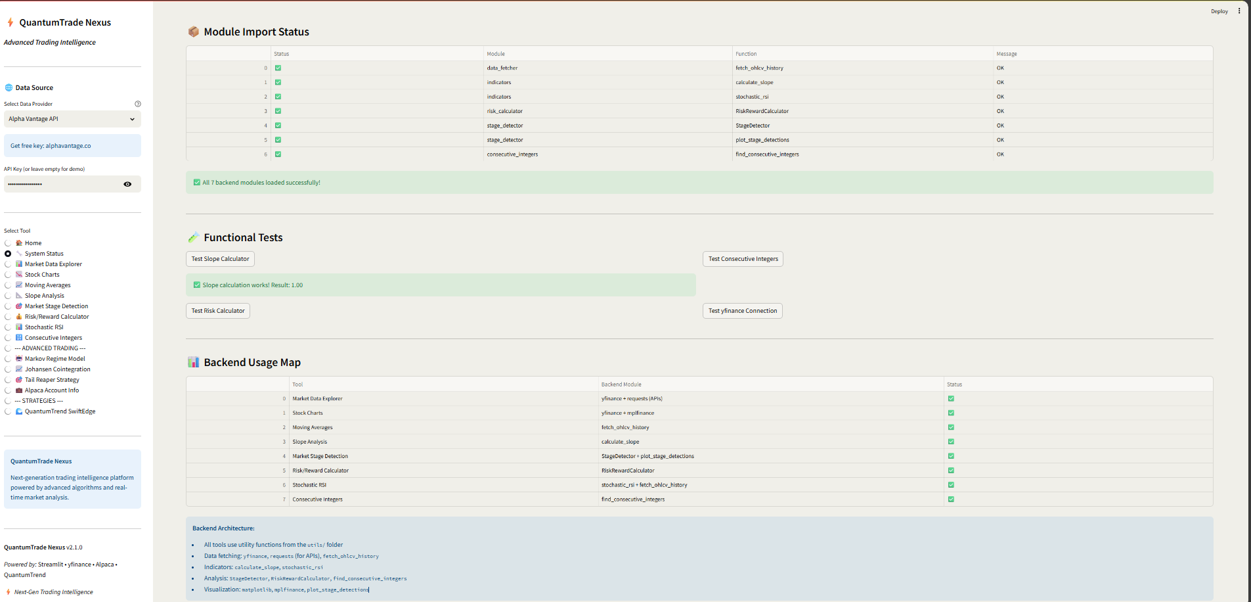Viewport: 1251px width, 602px height.
Task: Click the Market Stage Detection target icon
Action: (19, 306)
